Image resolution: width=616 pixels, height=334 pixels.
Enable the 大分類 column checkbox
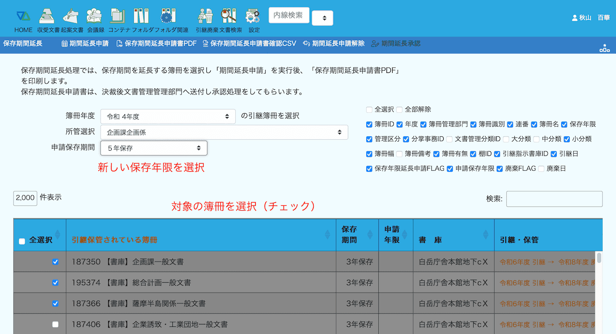(x=506, y=139)
